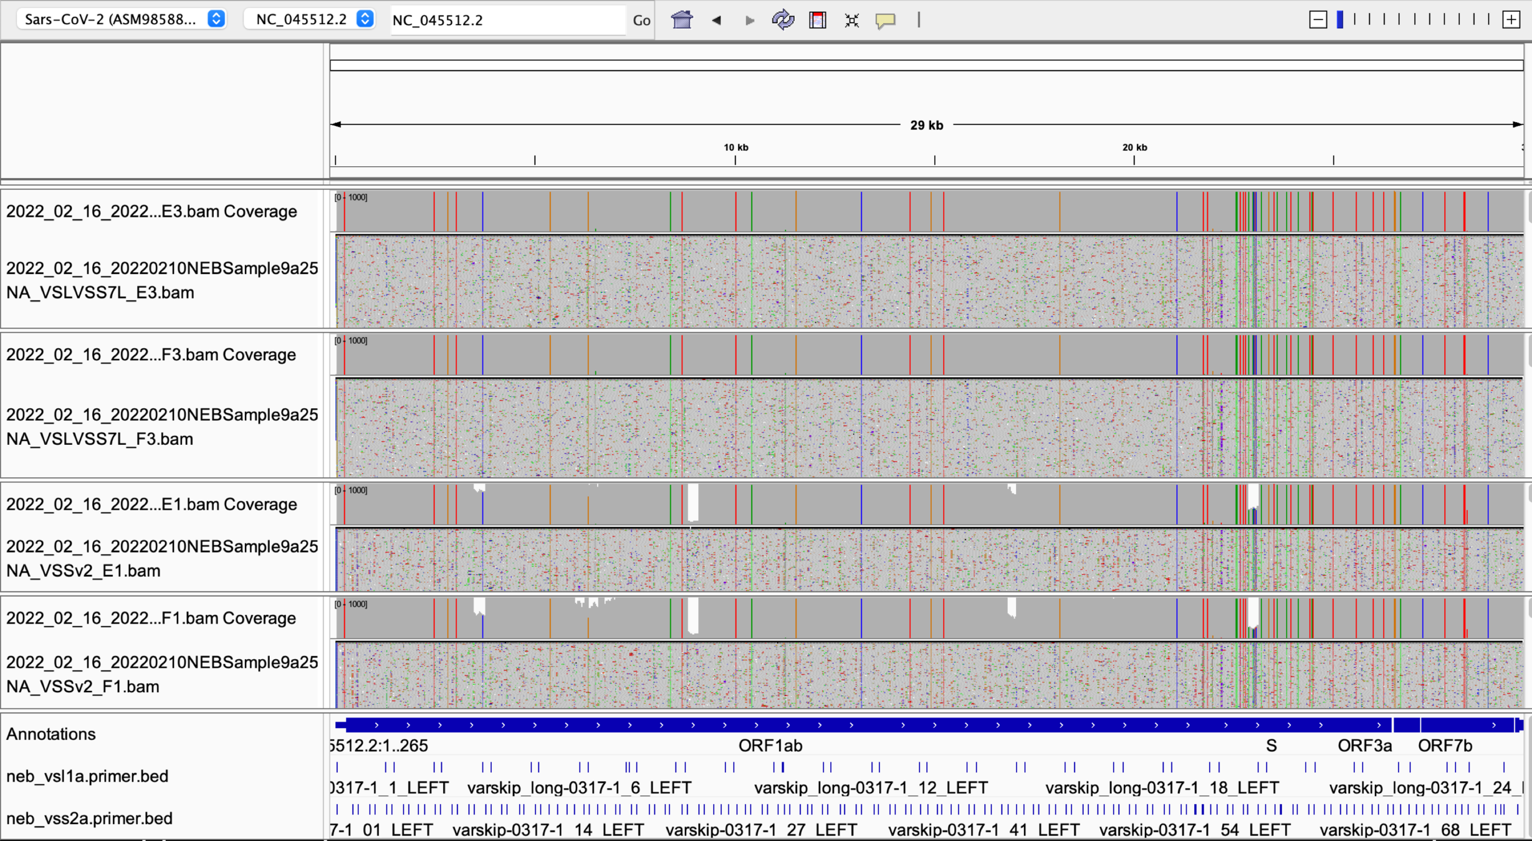This screenshot has height=841, width=1532.
Task: Go forward to next locus
Action: 749,20
